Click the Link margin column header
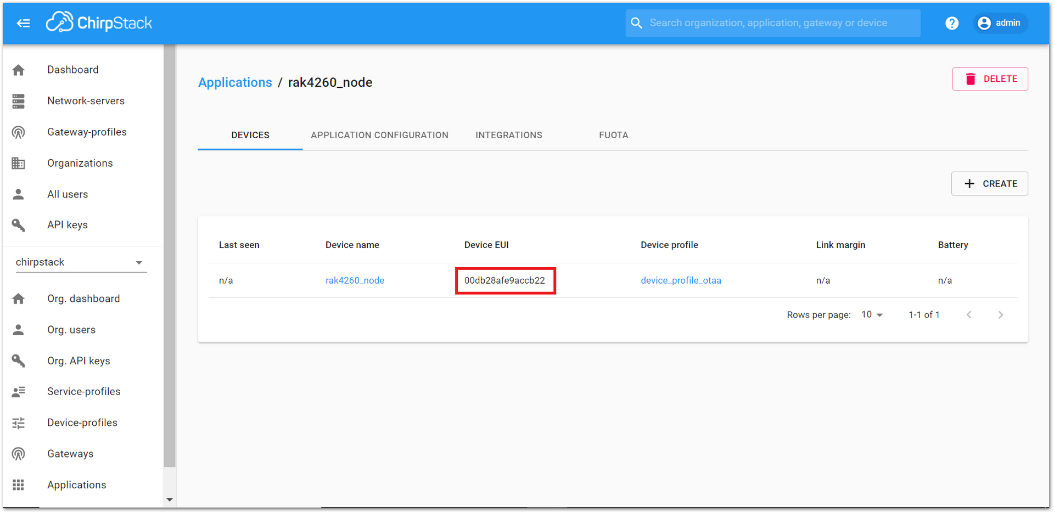 pyautogui.click(x=840, y=245)
